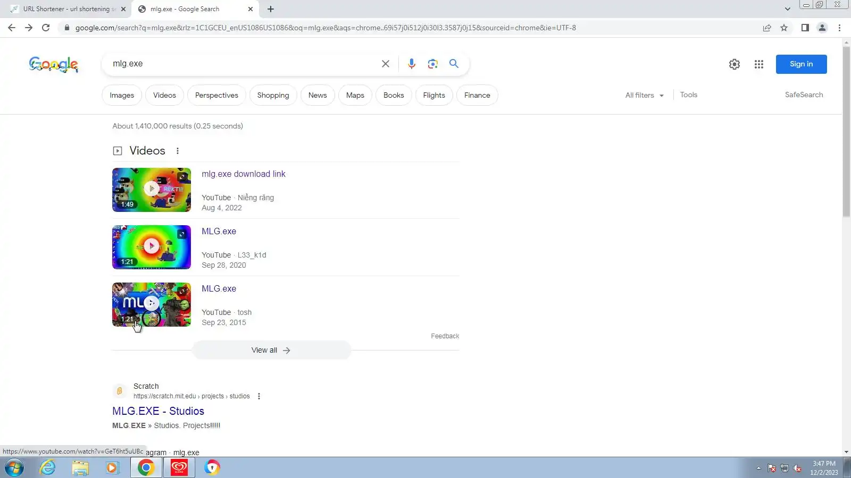The image size is (851, 478).
Task: Clear the search box with the X
Action: 386,64
